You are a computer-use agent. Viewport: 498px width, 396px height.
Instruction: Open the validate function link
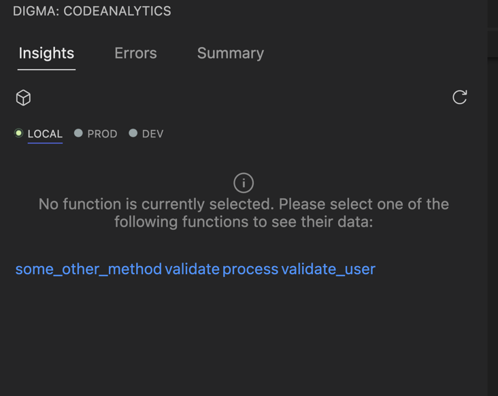pyautogui.click(x=192, y=269)
